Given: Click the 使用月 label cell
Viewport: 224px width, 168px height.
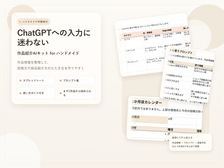Looking at the screenshot, I should (149, 119).
